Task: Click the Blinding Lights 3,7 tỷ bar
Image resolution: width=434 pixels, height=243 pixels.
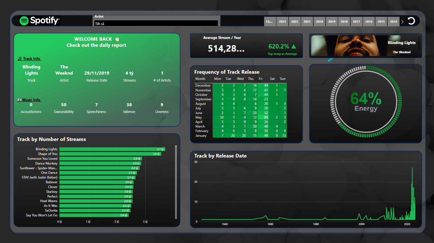Action: point(112,149)
